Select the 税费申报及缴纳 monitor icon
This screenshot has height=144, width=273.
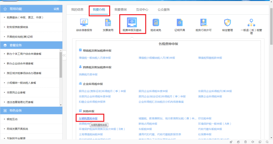[132, 23]
